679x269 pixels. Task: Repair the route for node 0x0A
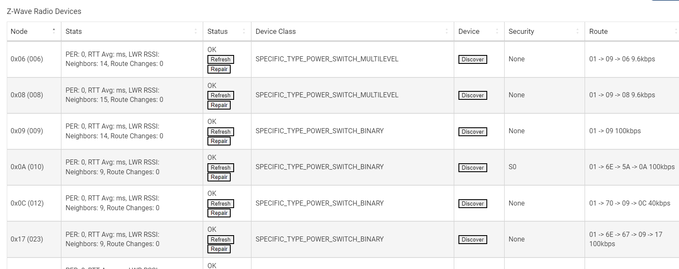[x=219, y=177]
